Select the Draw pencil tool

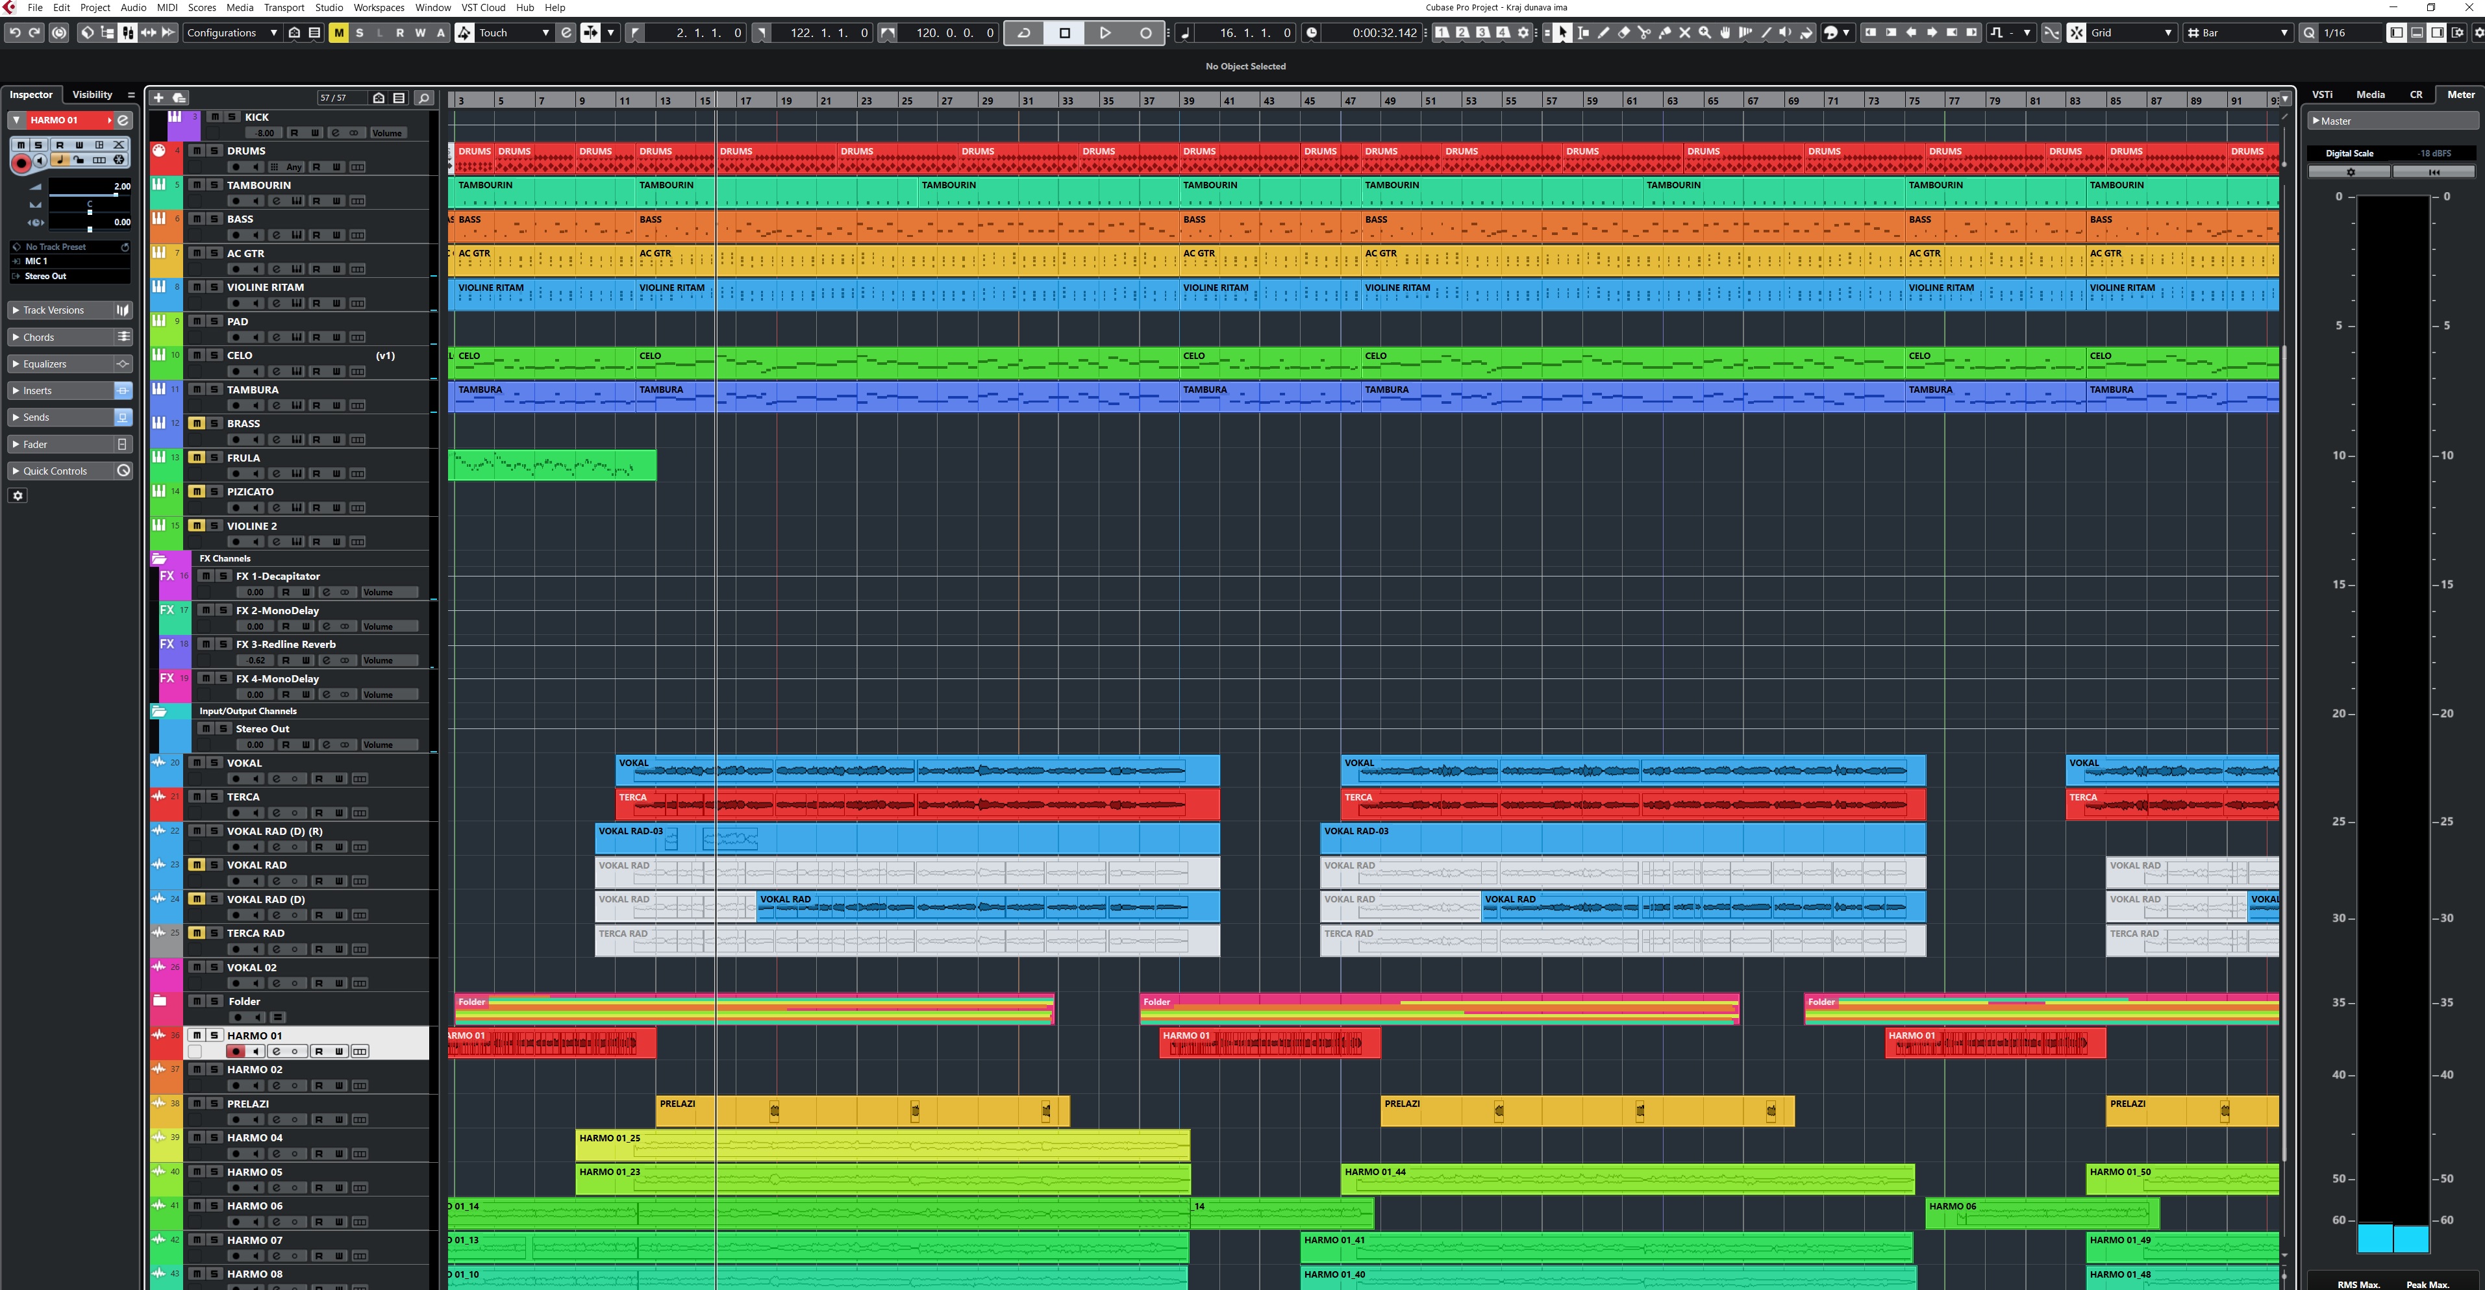[x=1603, y=33]
